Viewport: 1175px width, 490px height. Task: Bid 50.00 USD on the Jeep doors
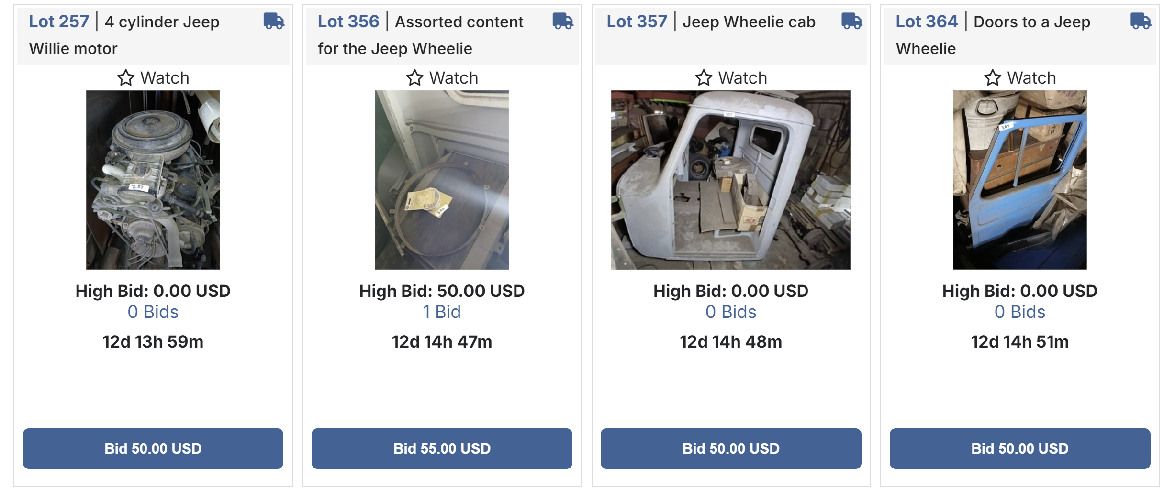tap(1020, 448)
